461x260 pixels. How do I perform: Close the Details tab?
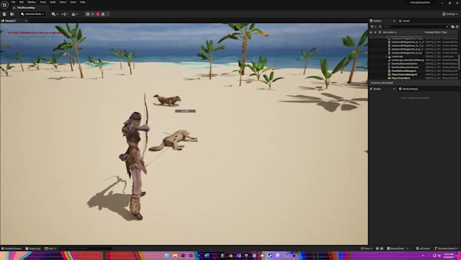395,89
